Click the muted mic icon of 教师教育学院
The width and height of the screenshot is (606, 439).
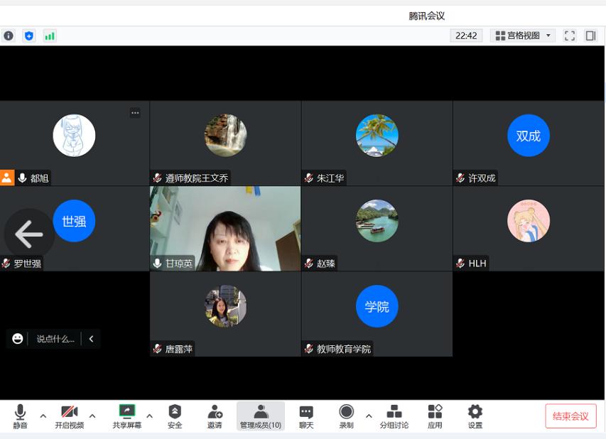click(x=309, y=349)
